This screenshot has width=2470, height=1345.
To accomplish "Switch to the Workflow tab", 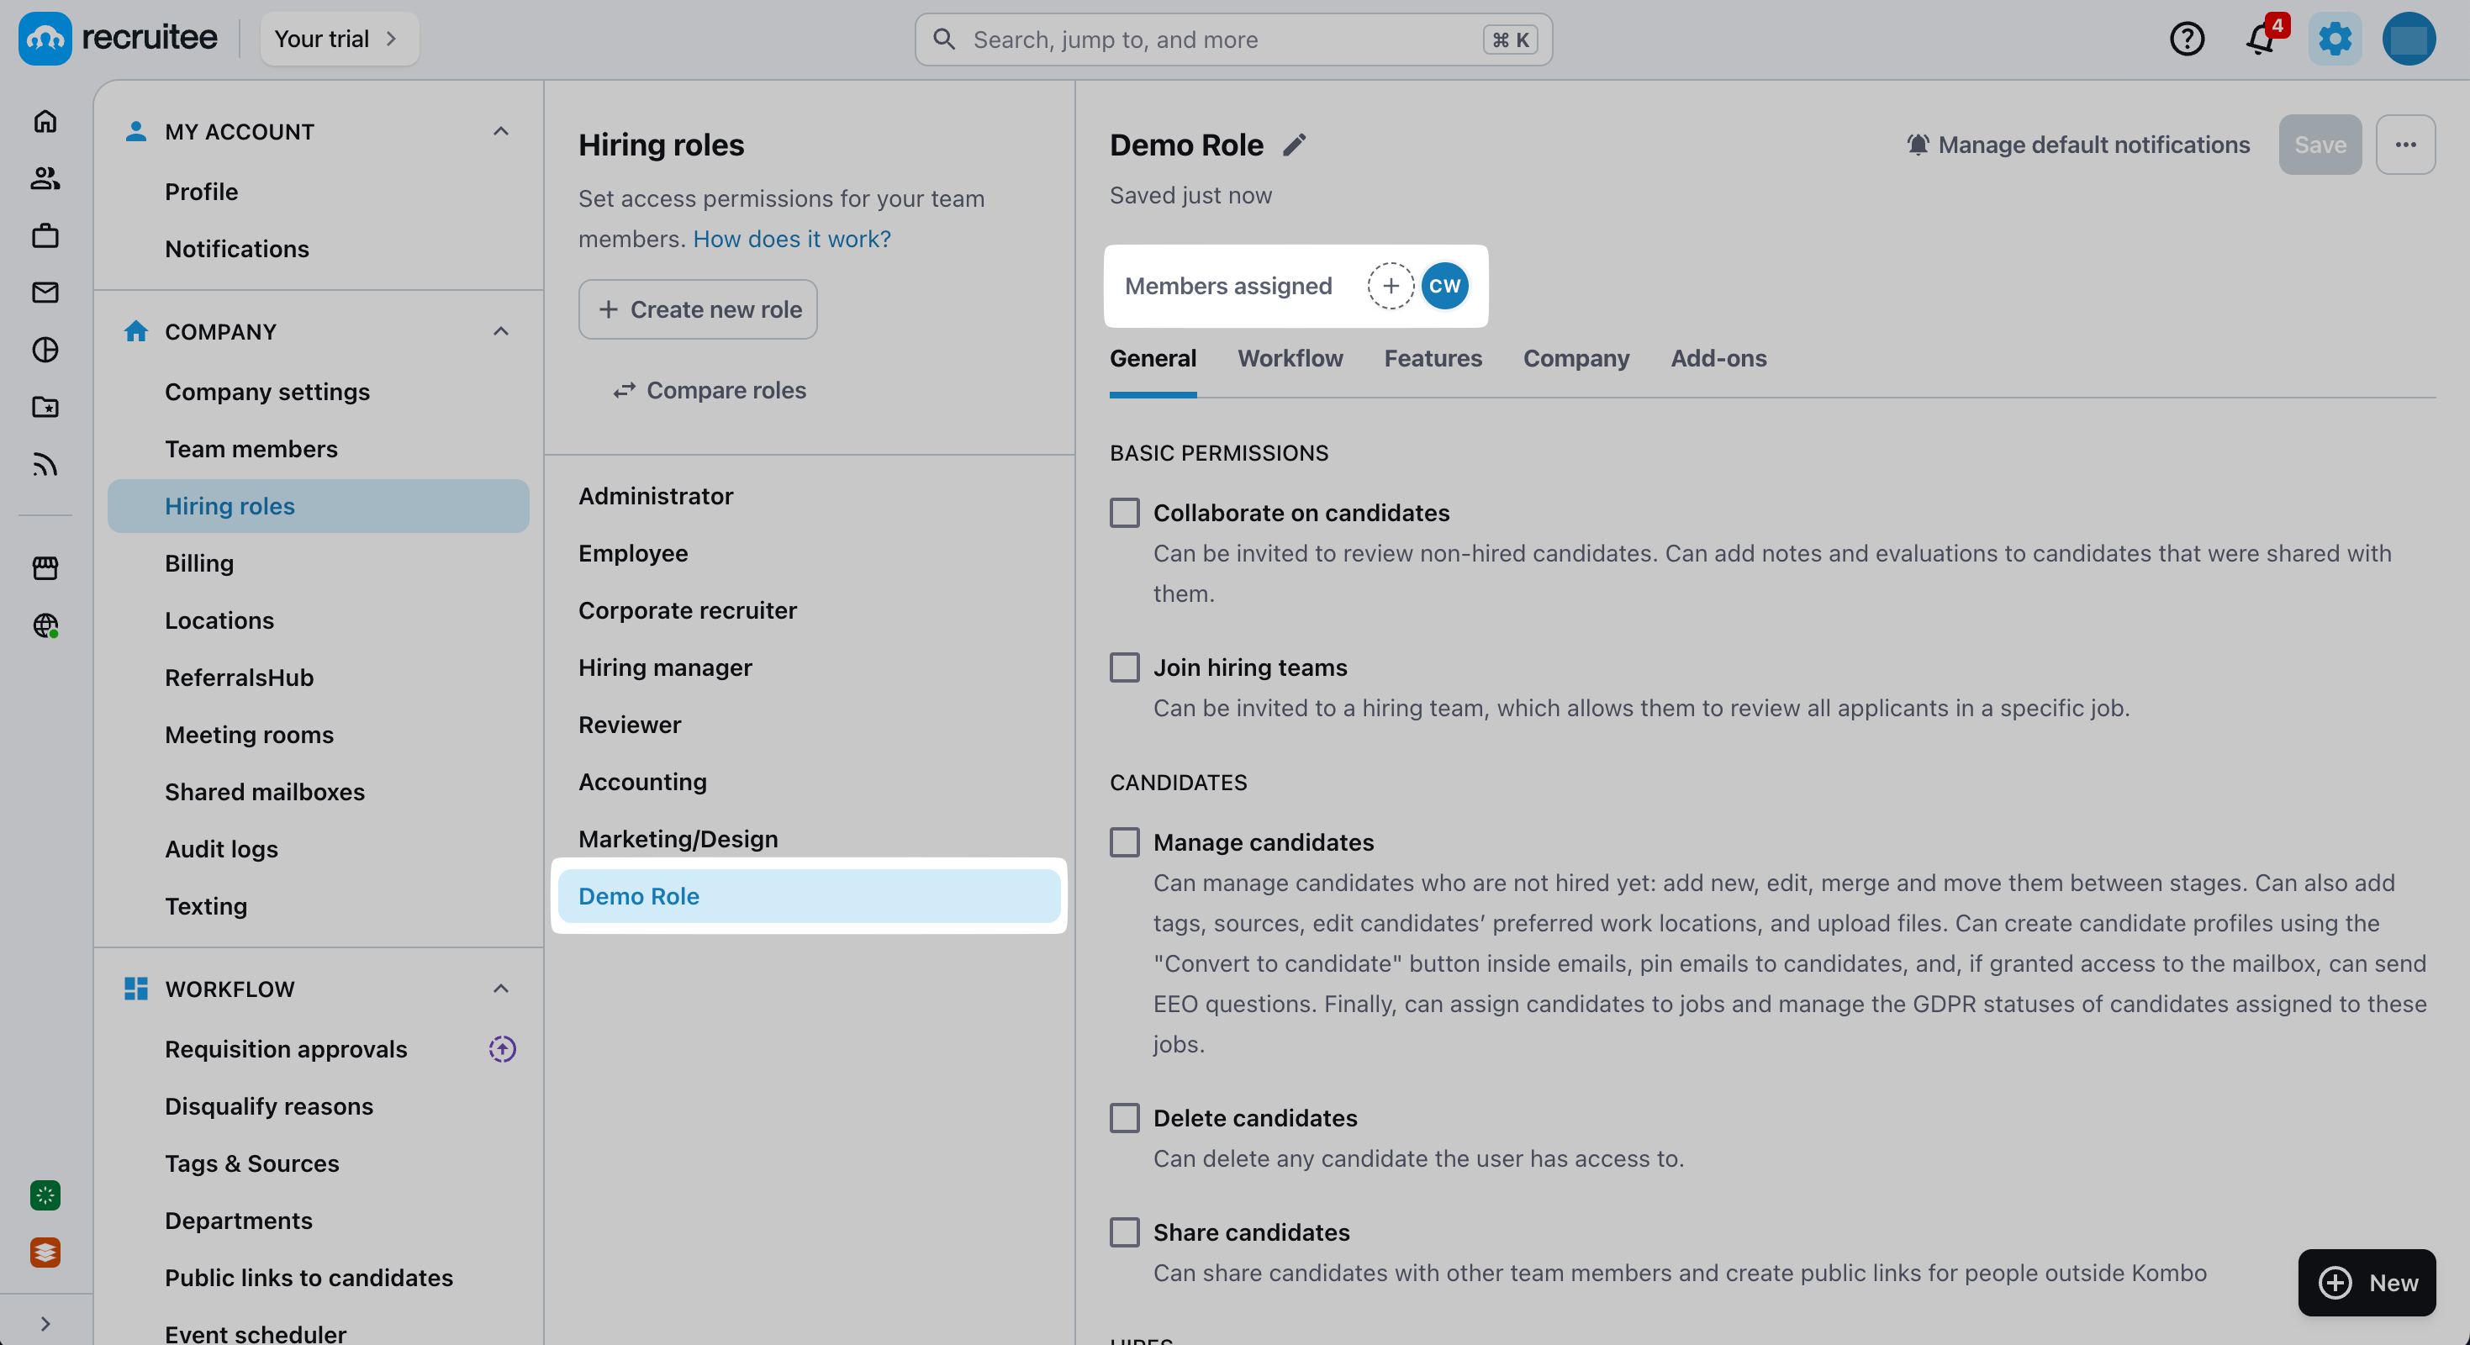I will [x=1290, y=357].
